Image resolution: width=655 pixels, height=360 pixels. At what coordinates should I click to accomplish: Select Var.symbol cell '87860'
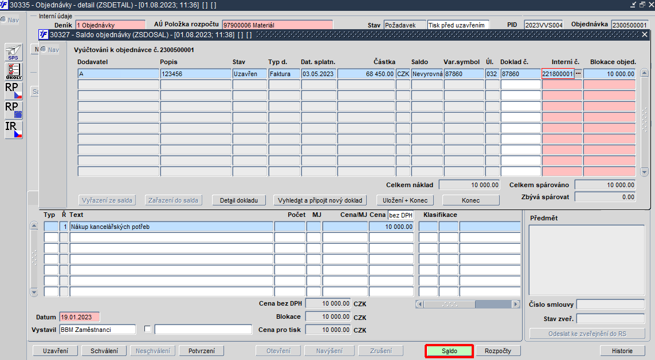tap(464, 74)
